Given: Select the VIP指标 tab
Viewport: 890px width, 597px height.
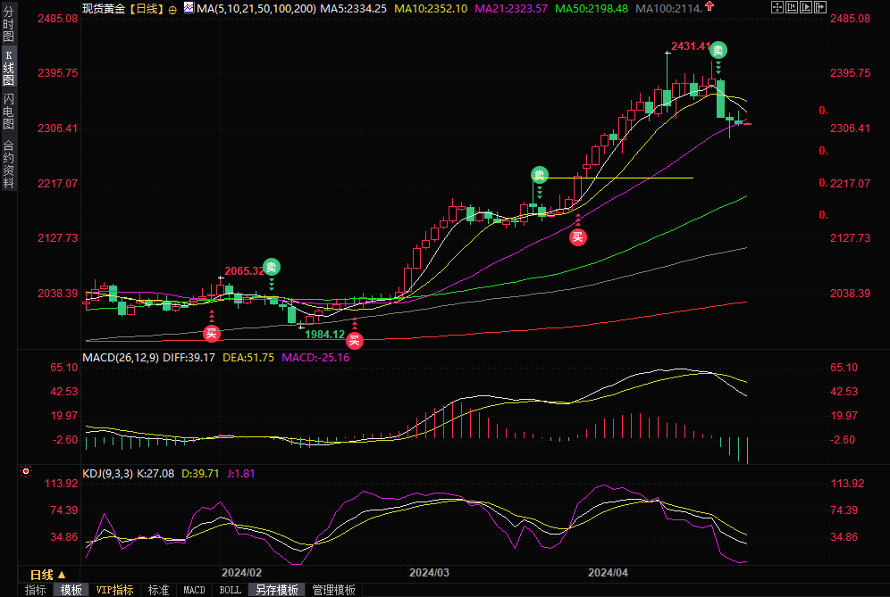Looking at the screenshot, I should [x=114, y=590].
